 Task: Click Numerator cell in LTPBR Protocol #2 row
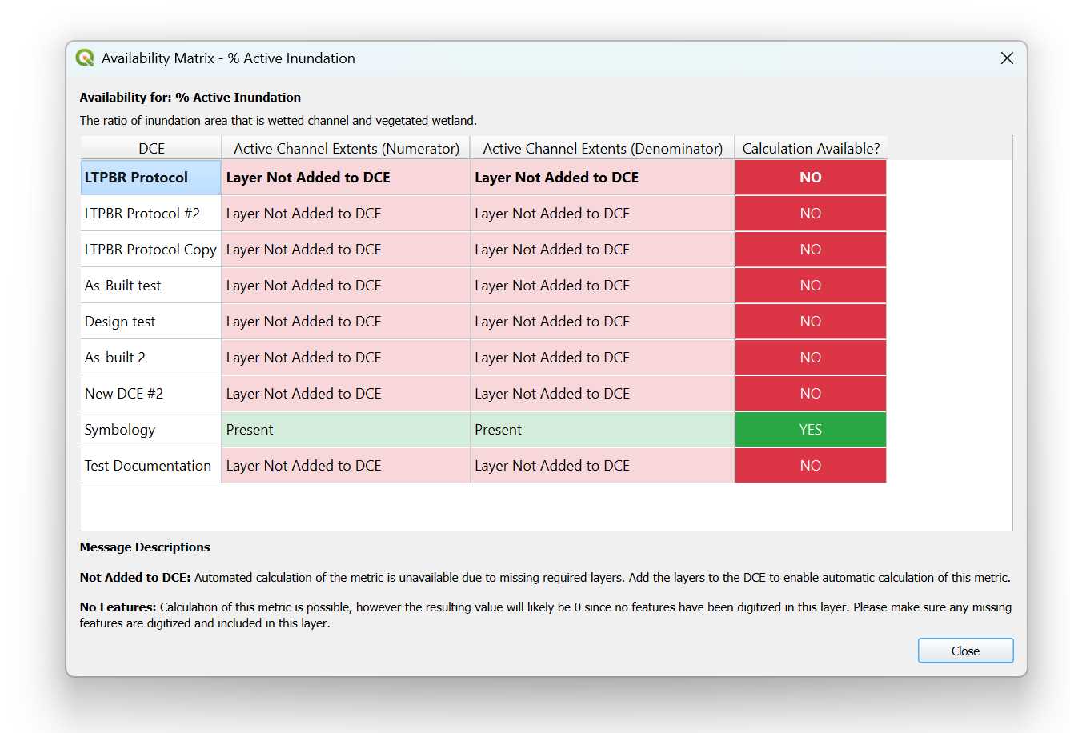click(346, 214)
